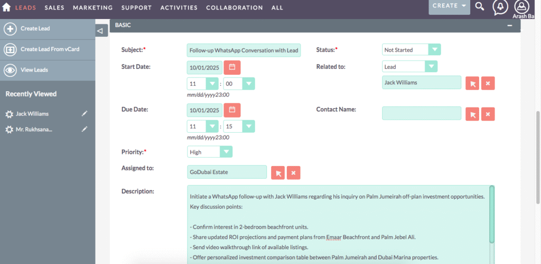Screen dimensions: 541x264
Task: Click the home icon in navigation bar
Action: point(6,7)
